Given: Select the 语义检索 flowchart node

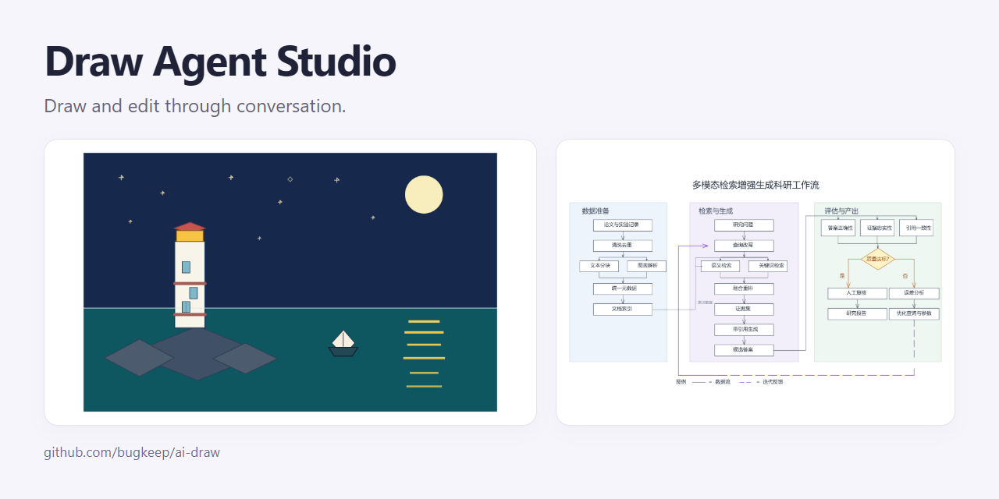Looking at the screenshot, I should tap(720, 266).
